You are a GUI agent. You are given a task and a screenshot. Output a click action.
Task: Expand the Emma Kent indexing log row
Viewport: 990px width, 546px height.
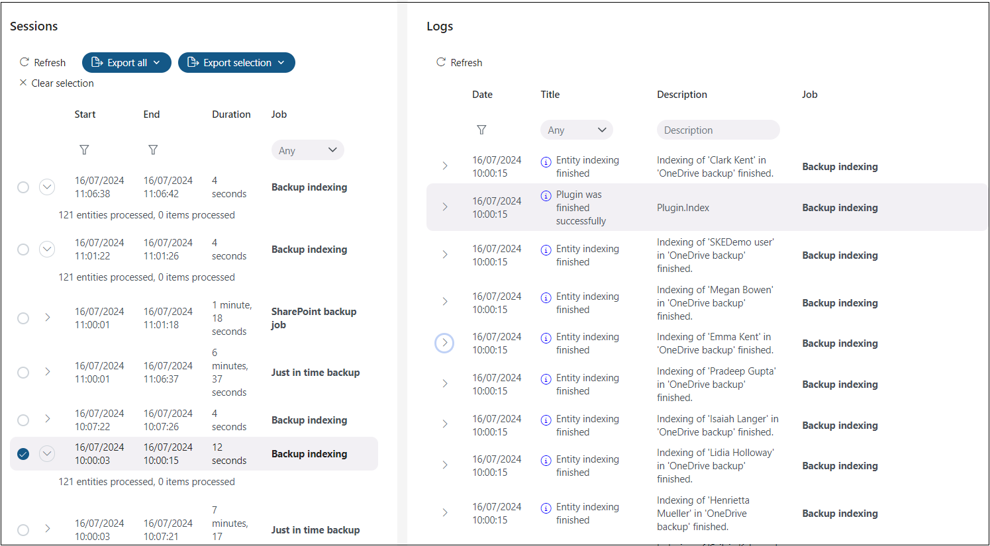(444, 343)
